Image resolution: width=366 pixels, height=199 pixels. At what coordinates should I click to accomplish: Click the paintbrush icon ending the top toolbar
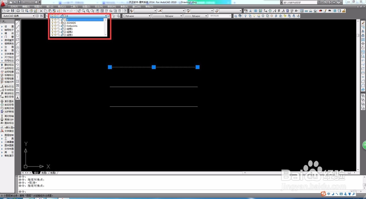pos(344,11)
